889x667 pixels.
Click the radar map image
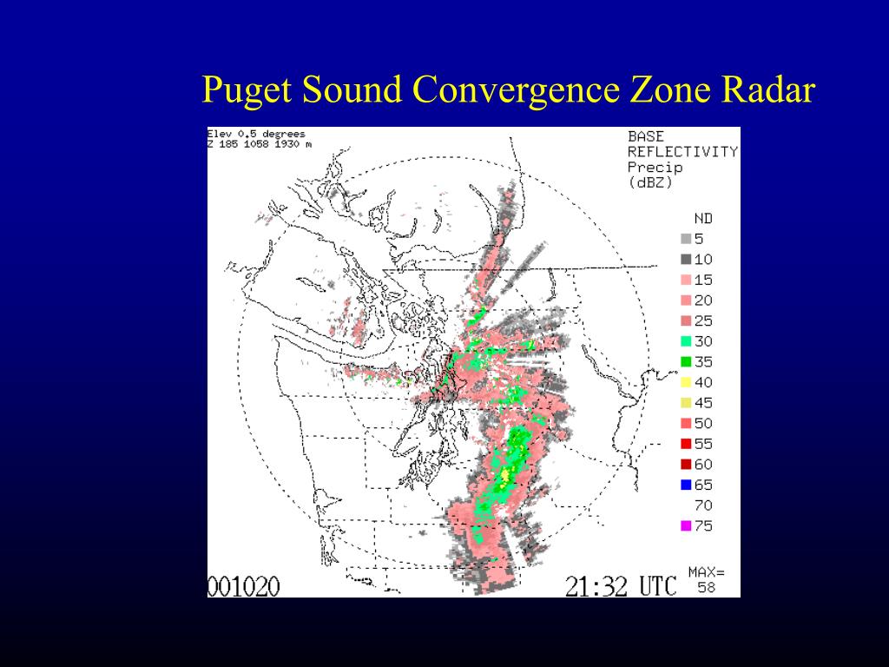pyautogui.click(x=474, y=362)
